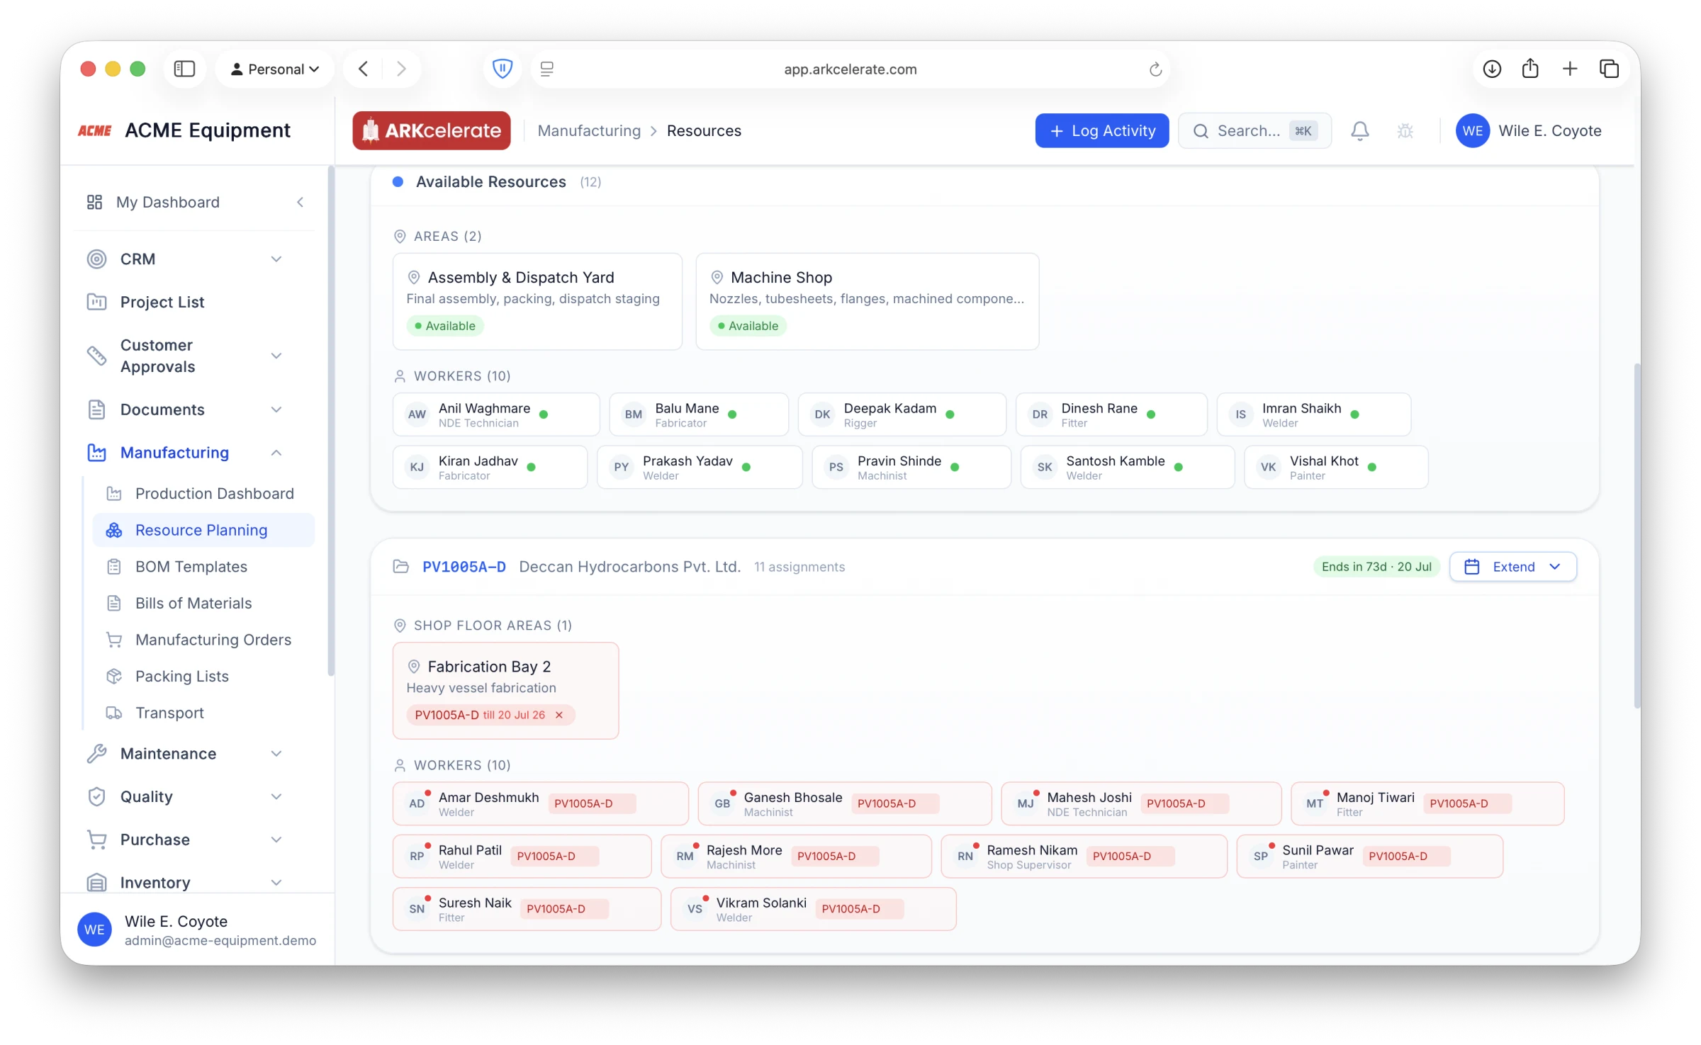1701x1045 pixels.
Task: Open the Personal profile dropdown
Action: tap(274, 69)
